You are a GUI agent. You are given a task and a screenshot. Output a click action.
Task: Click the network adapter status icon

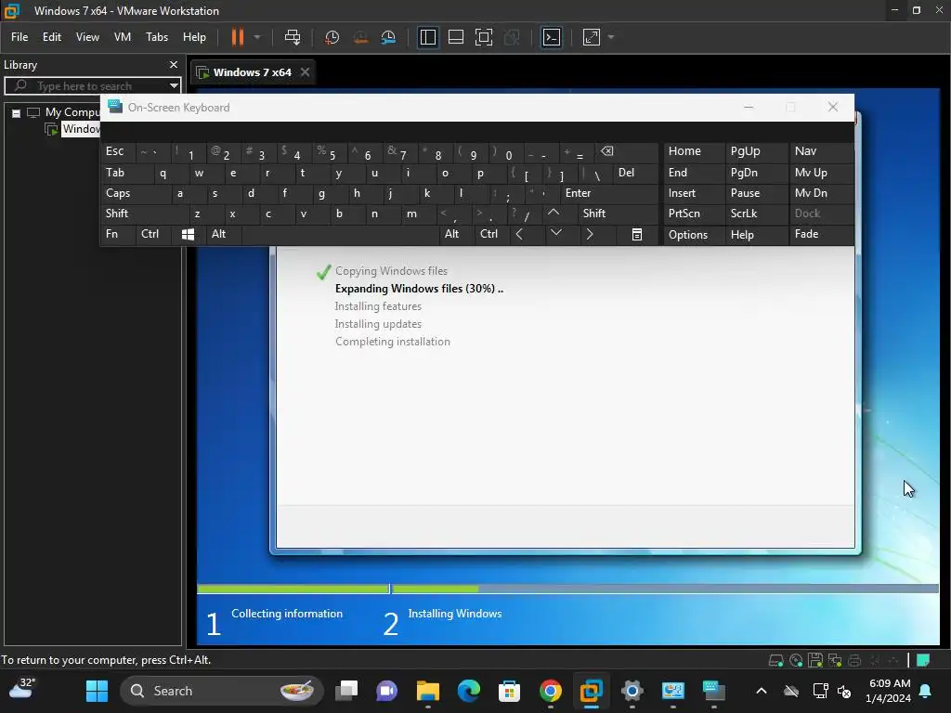[835, 660]
